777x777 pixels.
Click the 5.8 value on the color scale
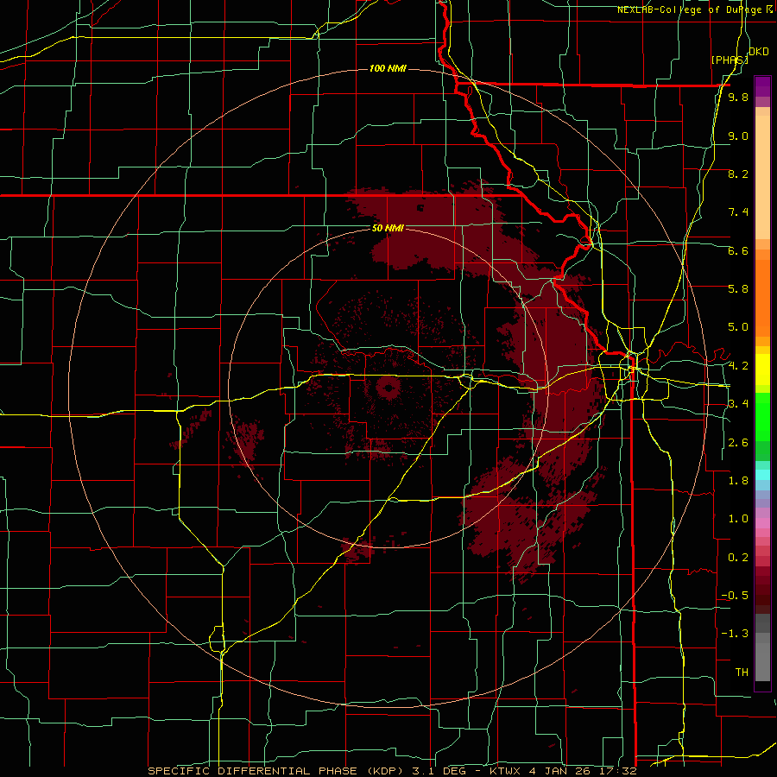[x=738, y=289]
